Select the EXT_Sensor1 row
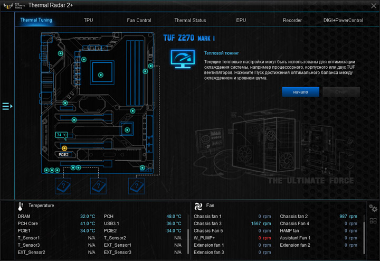 click(142, 245)
